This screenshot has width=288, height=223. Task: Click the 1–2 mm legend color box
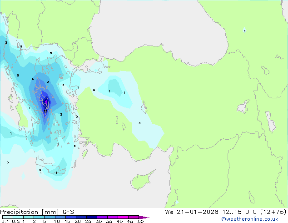[x=29, y=217]
